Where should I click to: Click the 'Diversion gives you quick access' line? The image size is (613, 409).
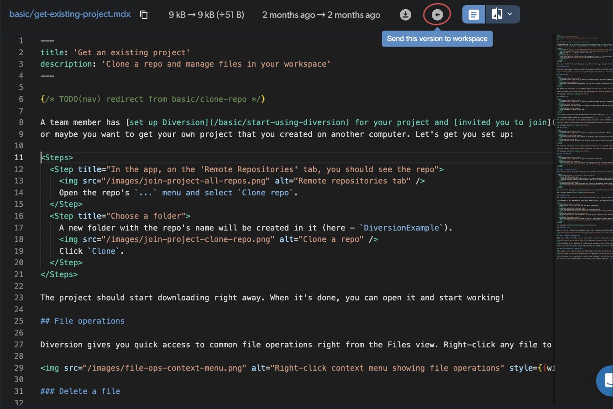[297, 345]
